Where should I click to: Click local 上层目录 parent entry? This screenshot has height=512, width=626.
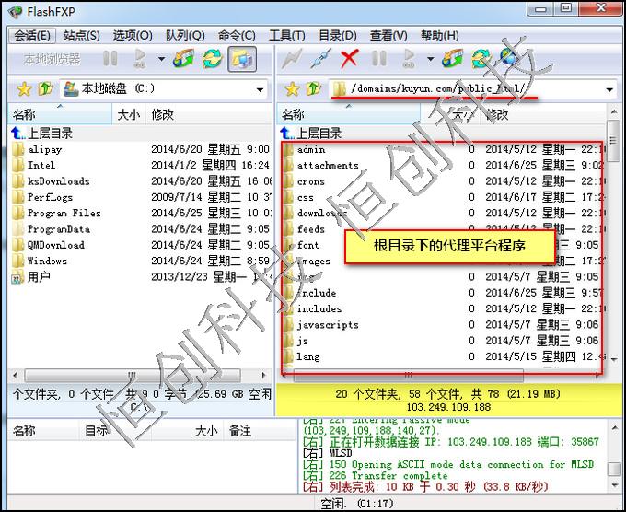click(42, 133)
